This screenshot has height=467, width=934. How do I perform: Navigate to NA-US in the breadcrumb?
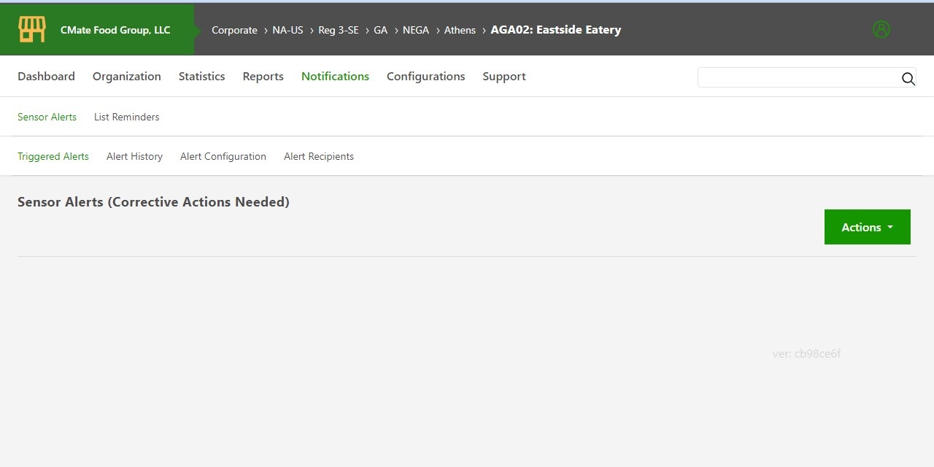click(287, 30)
